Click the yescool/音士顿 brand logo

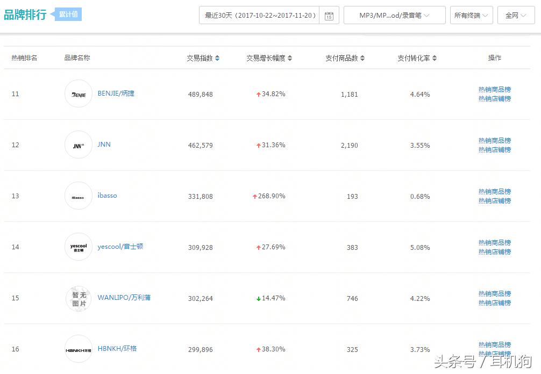79,247
